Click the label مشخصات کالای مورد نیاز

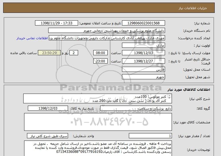click(191, 122)
